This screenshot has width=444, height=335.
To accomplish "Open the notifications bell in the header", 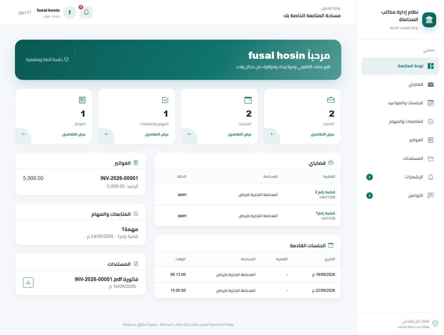I will pos(86,12).
